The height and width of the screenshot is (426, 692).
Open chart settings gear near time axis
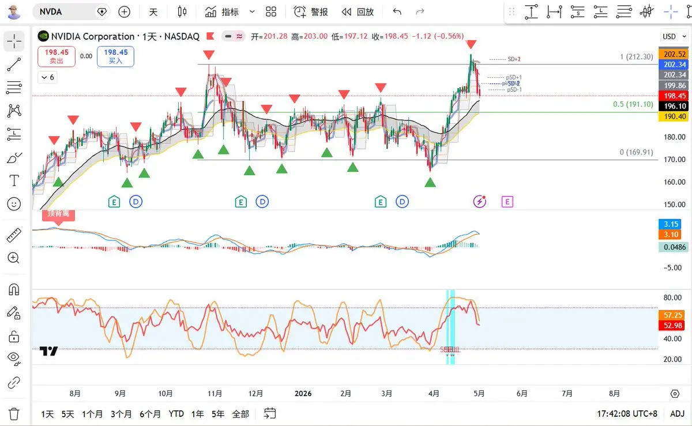675,394
